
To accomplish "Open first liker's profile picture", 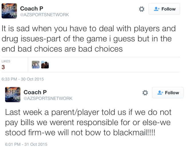I will (36, 65).
